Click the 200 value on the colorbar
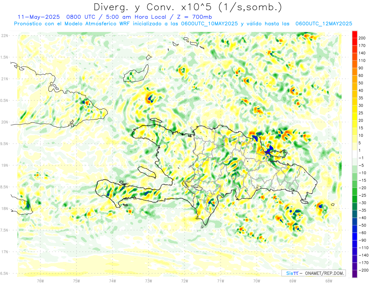The width and height of the screenshot is (369, 285). pos(362,38)
